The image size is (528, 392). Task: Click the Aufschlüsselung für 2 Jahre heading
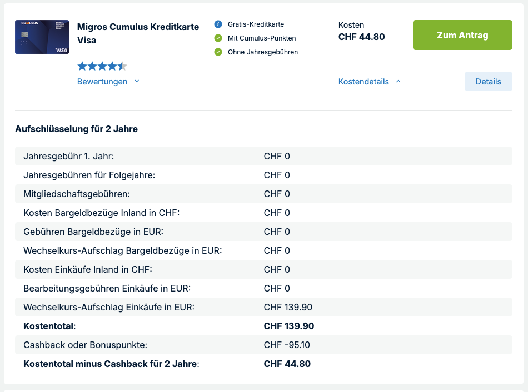pos(76,129)
